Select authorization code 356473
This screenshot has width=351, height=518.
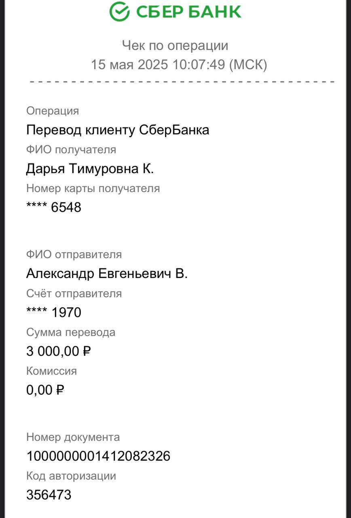click(49, 495)
